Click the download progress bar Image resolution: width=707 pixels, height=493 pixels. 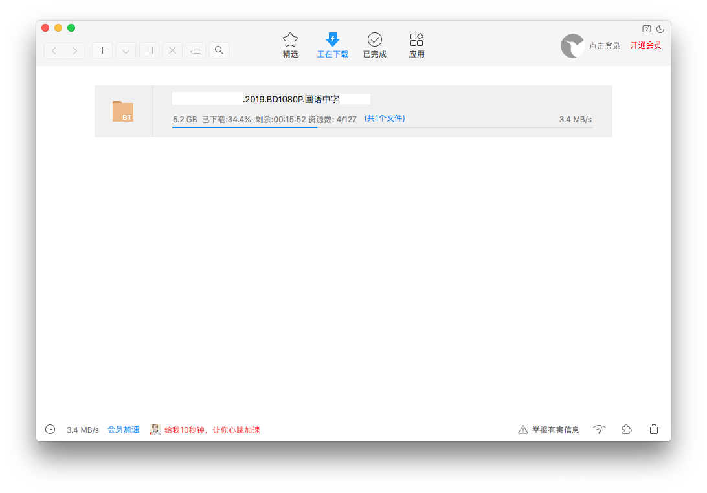pos(383,127)
